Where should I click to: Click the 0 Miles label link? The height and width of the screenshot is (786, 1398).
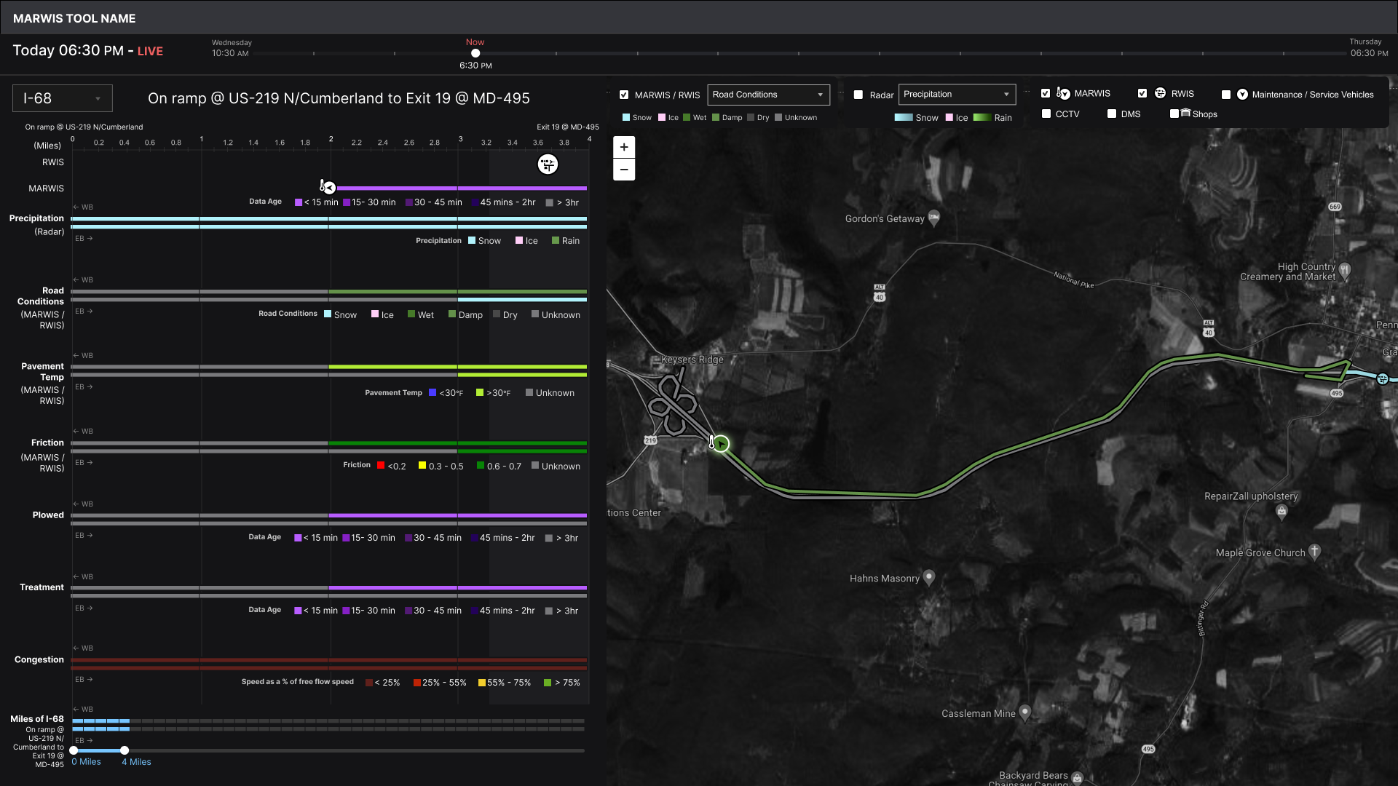[86, 762]
